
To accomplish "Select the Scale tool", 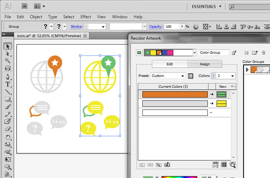I will pos(8,145).
